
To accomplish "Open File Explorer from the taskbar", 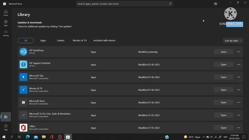I will 44,137.
